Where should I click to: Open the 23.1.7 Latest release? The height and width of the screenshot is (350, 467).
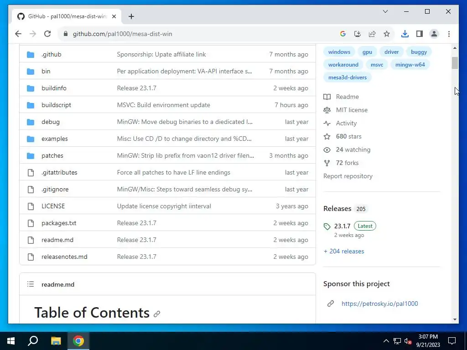pos(350,226)
